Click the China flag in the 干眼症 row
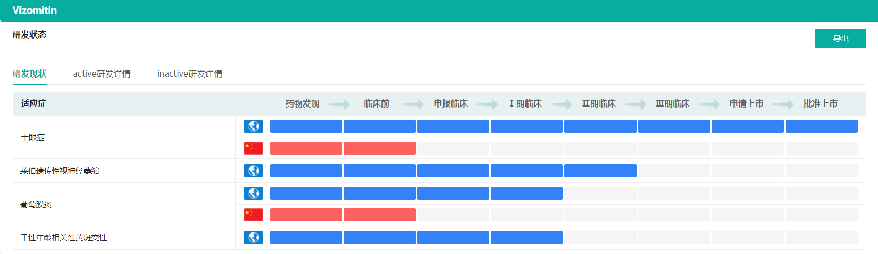This screenshot has width=878, height=254. pyautogui.click(x=253, y=149)
